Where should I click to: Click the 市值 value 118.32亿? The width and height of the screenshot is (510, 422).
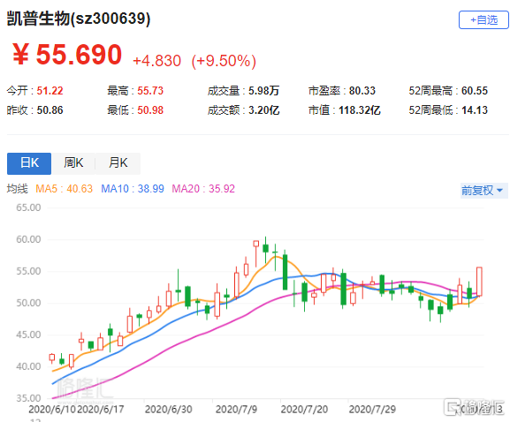pyautogui.click(x=360, y=110)
